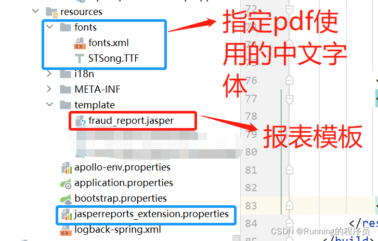This screenshot has width=378, height=241.
Task: Toggle the fold marker at line 72
Action: point(289,9)
